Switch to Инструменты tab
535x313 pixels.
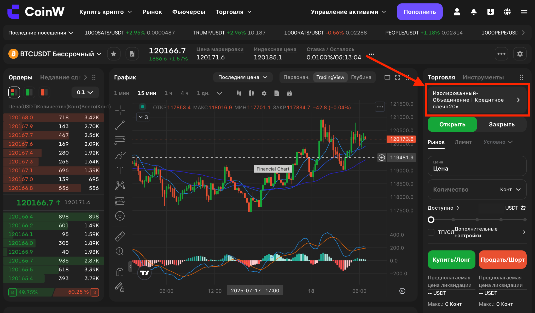click(483, 77)
